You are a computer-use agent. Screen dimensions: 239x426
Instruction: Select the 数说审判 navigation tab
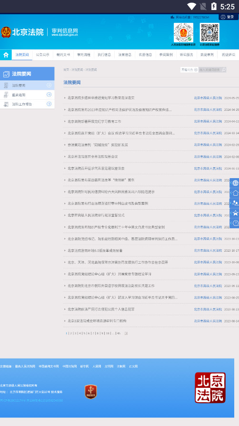coord(207,54)
